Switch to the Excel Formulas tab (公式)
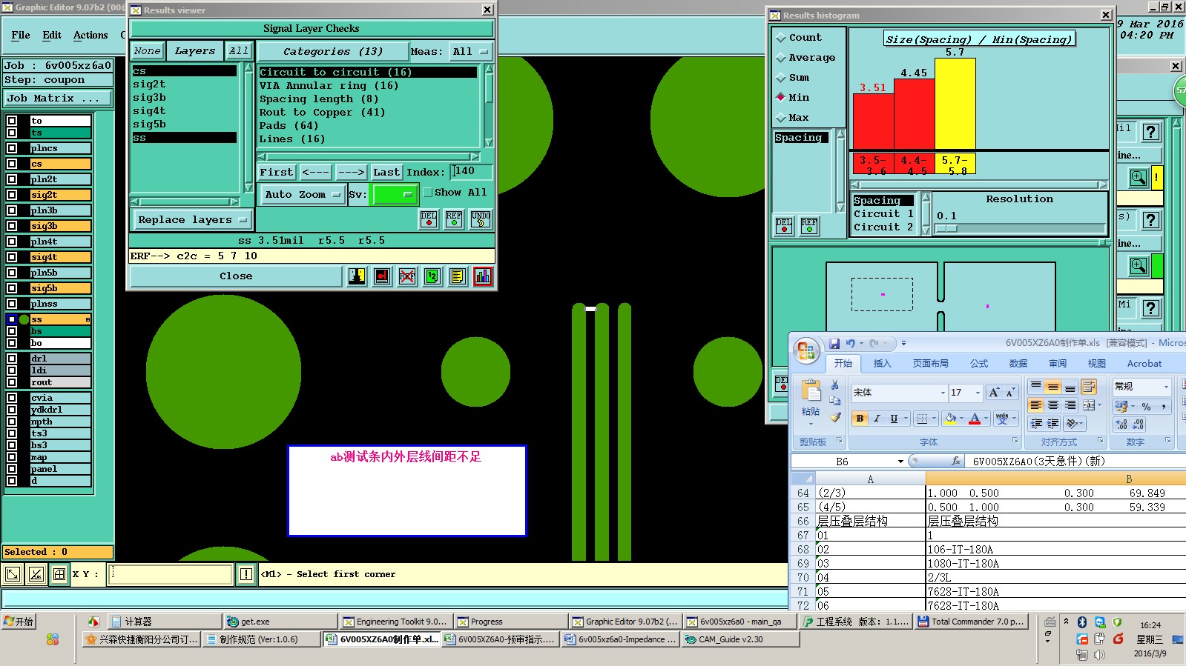Screen dimensions: 1186x666 pyautogui.click(x=979, y=364)
